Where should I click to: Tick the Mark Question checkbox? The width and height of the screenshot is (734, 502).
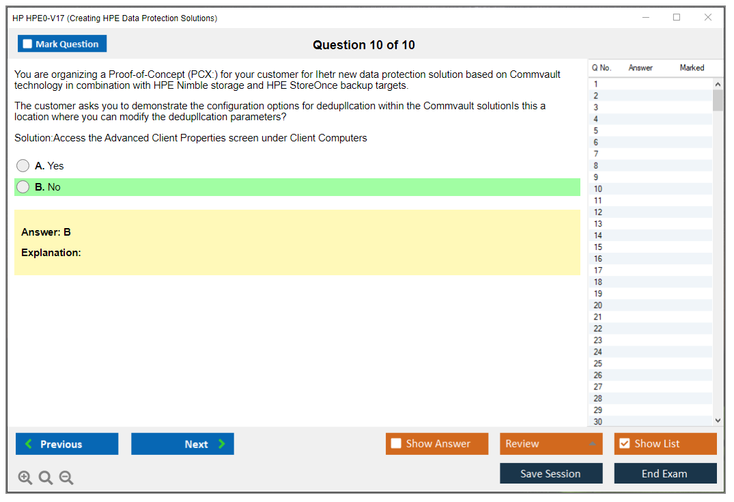(27, 44)
